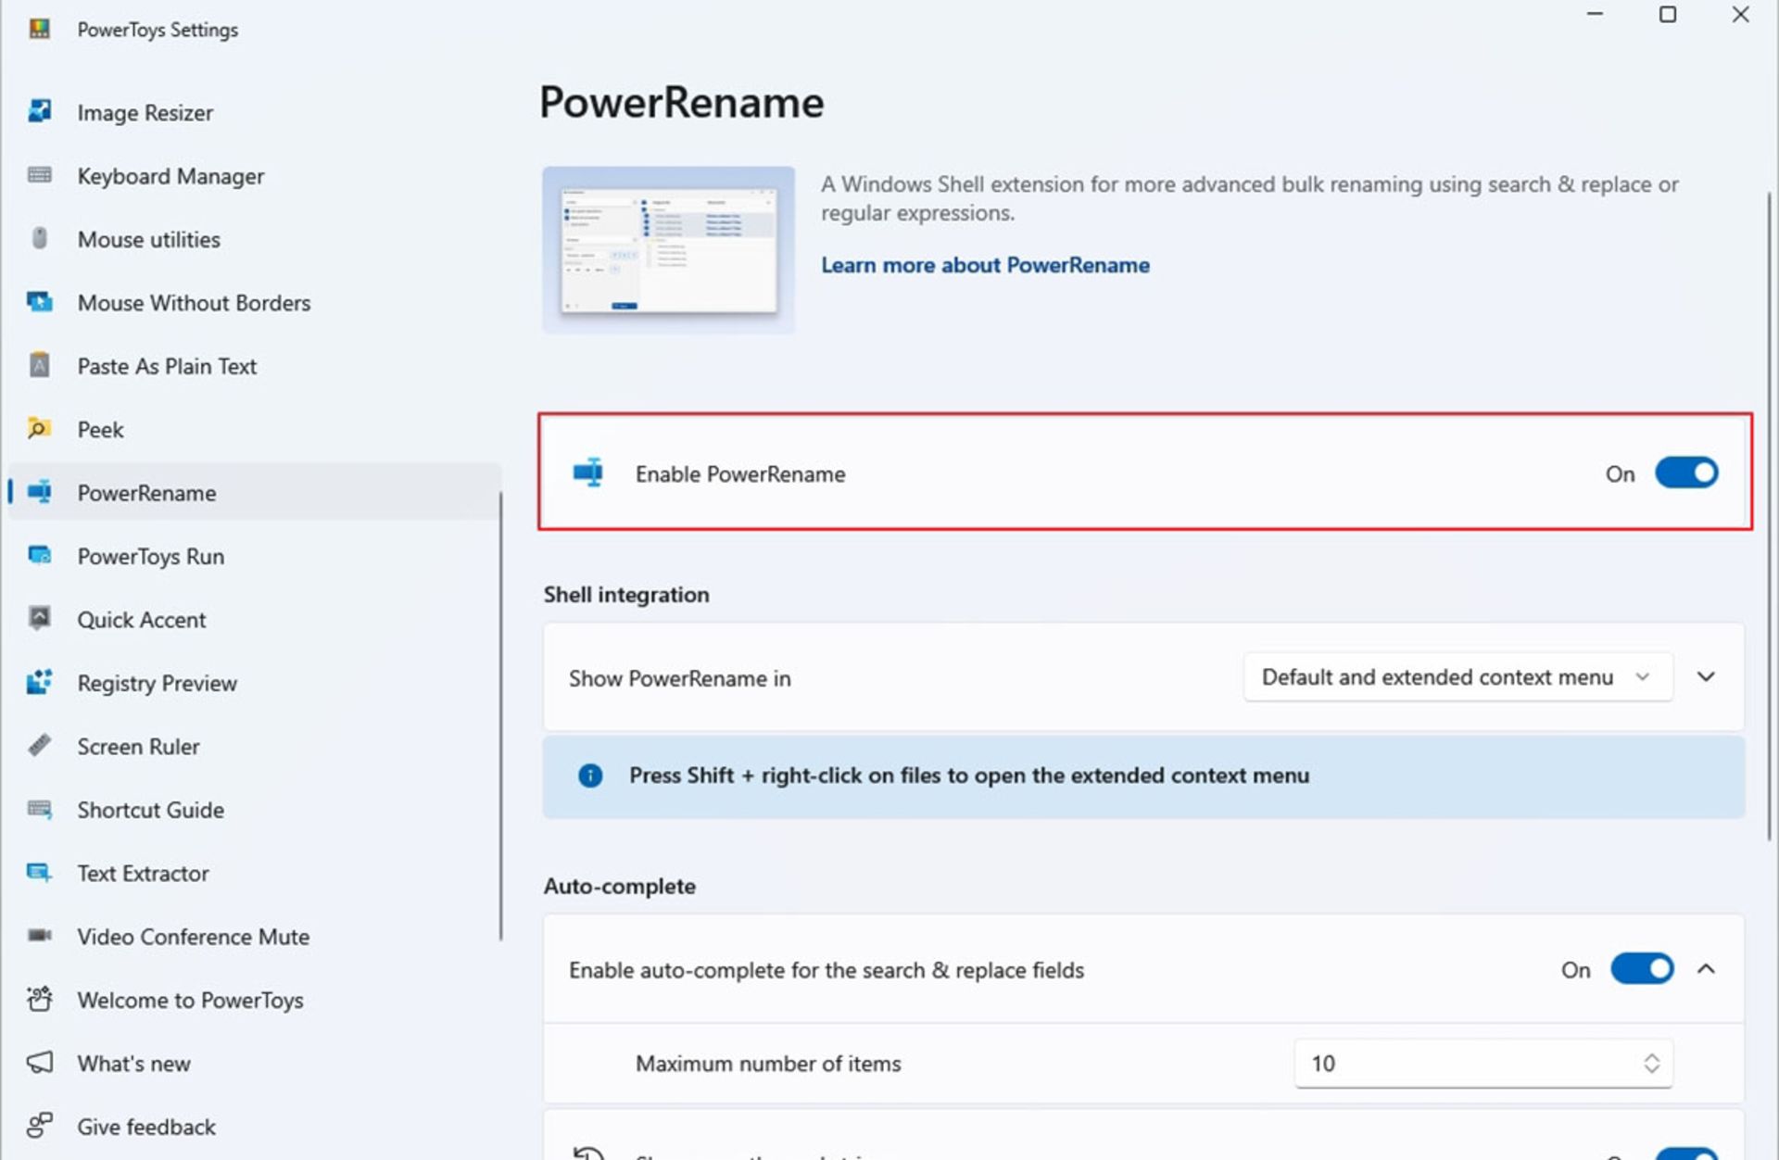Viewport: 1779px width, 1160px height.
Task: Click the PowerRename icon beside Enable PowerRename
Action: click(x=587, y=473)
